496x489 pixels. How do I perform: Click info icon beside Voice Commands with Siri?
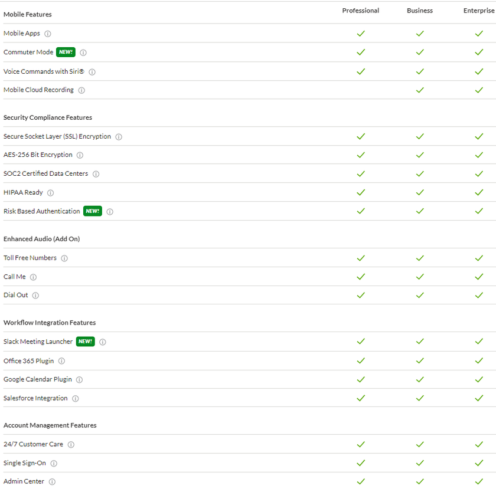pyautogui.click(x=92, y=72)
